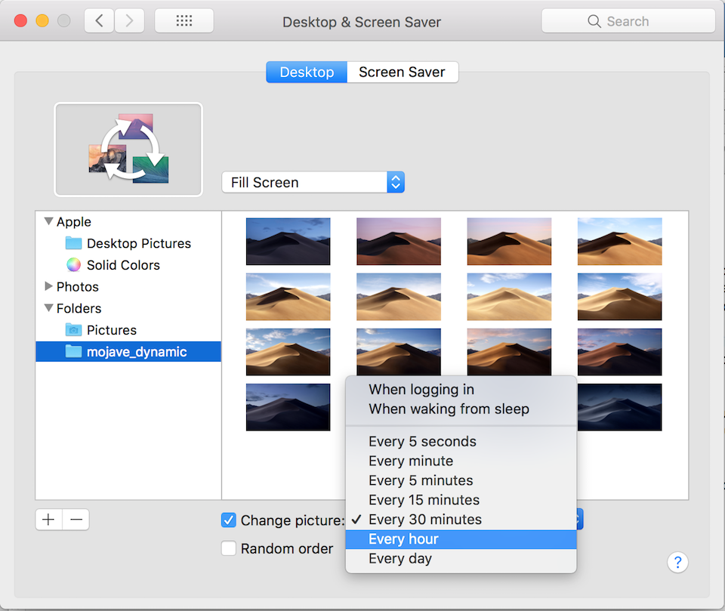
Task: Click the Show All grid icon in toolbar
Action: [x=184, y=20]
